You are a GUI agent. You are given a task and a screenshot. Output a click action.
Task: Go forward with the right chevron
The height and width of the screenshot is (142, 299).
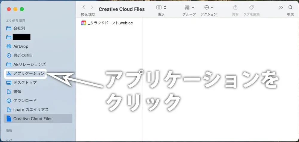(x=92, y=8)
